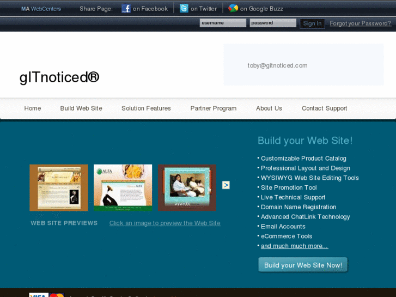Click 'Site Promotion Tool' item
396x297 pixels.
click(x=289, y=187)
